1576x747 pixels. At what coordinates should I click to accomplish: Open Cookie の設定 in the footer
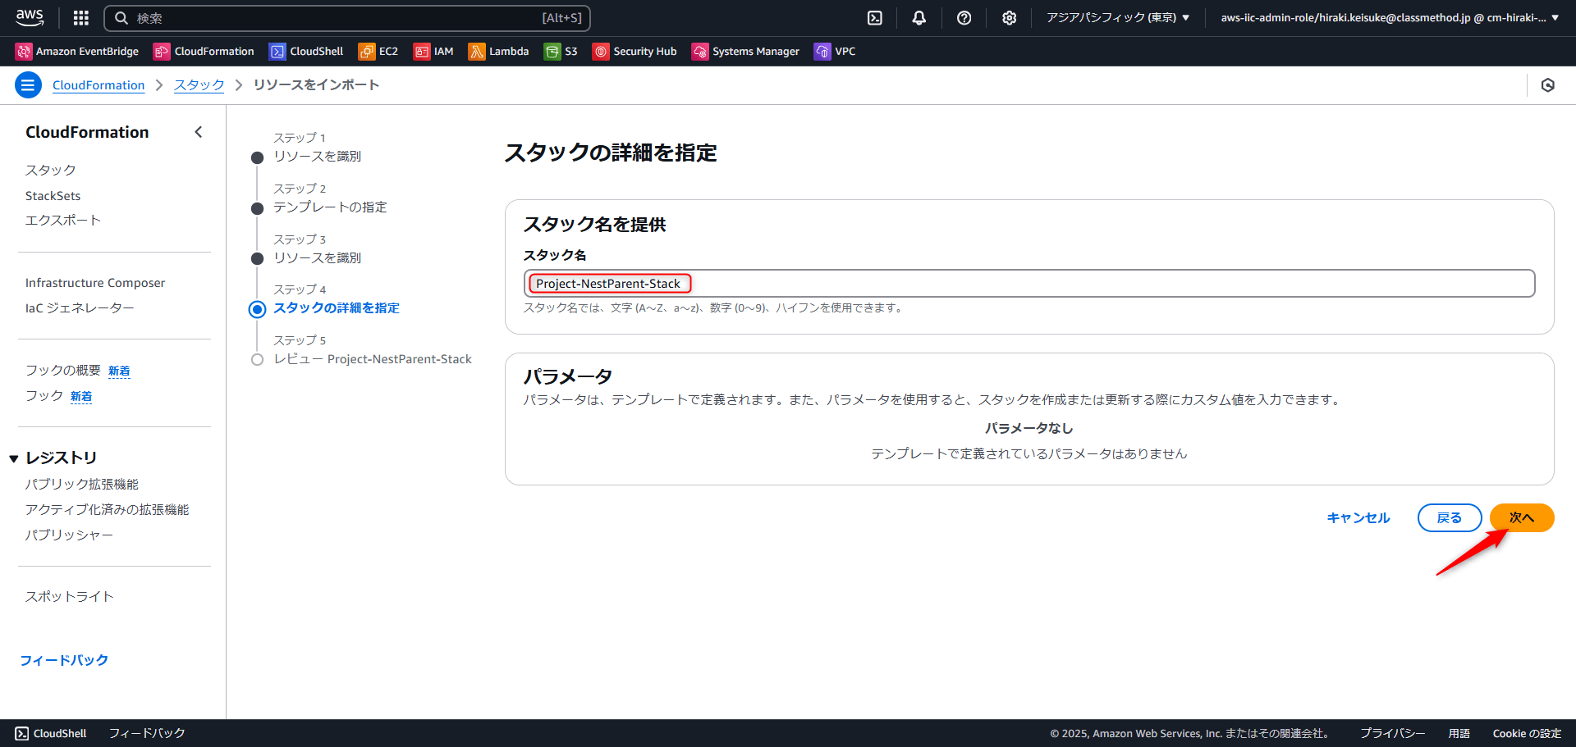pyautogui.click(x=1527, y=733)
